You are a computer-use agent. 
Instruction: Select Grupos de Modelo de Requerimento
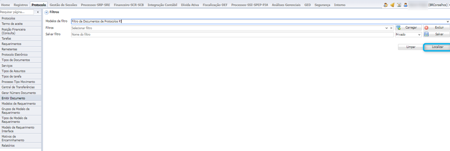pyautogui.click(x=21, y=111)
